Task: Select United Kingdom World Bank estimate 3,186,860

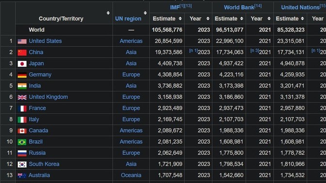Action: [231, 97]
